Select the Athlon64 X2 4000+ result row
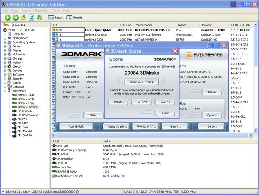 pos(152,35)
